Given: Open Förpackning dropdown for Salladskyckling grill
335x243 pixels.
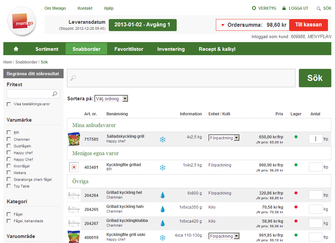Looking at the screenshot, I should click(x=224, y=138).
